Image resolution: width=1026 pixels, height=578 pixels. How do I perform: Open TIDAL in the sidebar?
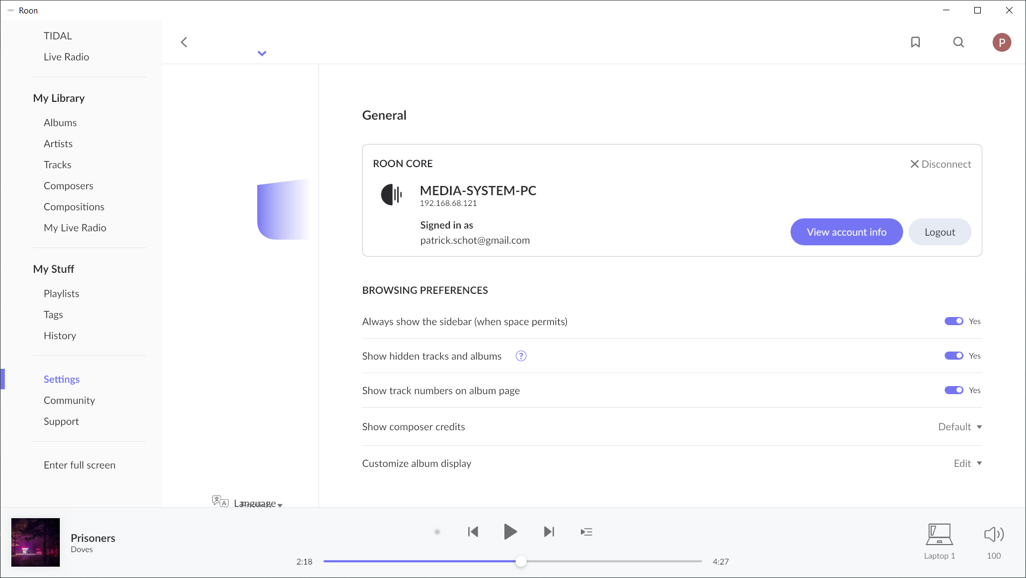58,36
